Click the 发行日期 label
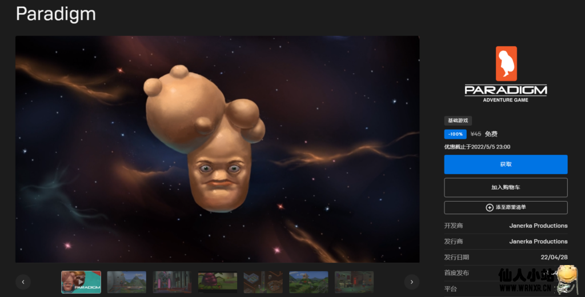The width and height of the screenshot is (585, 297). click(x=456, y=257)
